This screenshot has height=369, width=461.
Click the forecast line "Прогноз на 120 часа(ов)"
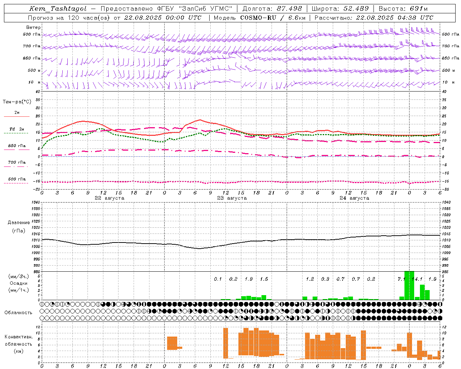click(x=70, y=18)
